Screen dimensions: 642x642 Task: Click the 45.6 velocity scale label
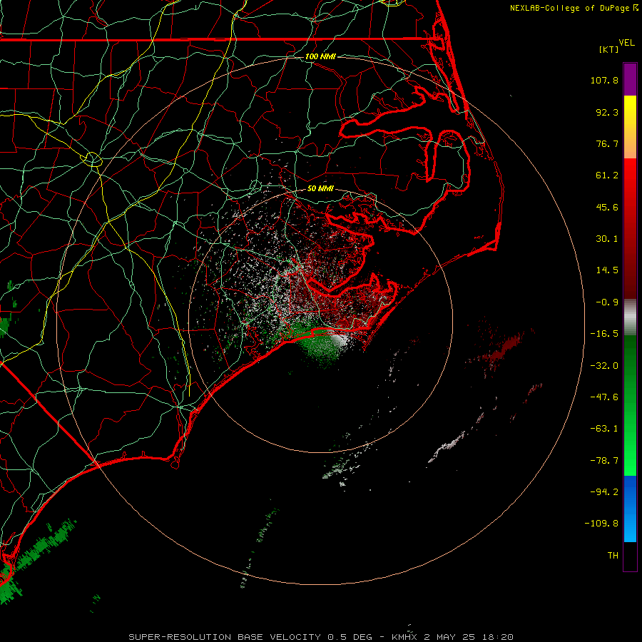[x=607, y=207]
